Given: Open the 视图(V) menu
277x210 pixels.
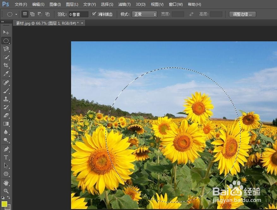Looking at the screenshot, I should coord(157,4).
